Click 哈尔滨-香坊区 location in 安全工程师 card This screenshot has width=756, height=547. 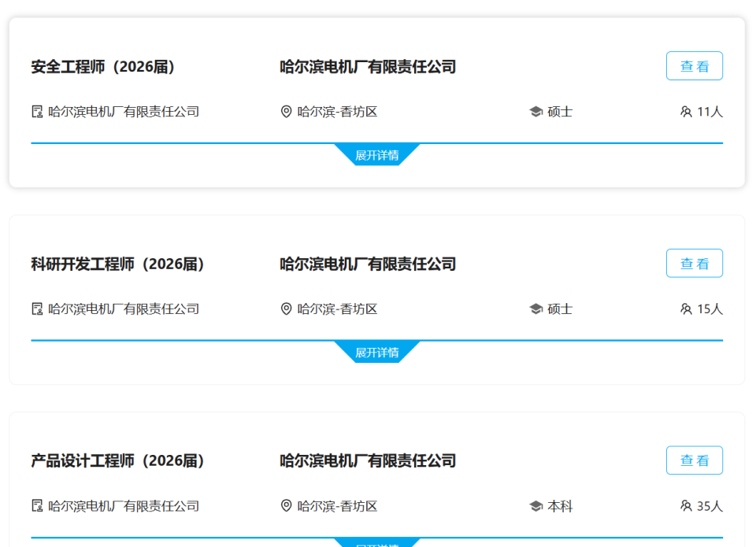tap(337, 112)
